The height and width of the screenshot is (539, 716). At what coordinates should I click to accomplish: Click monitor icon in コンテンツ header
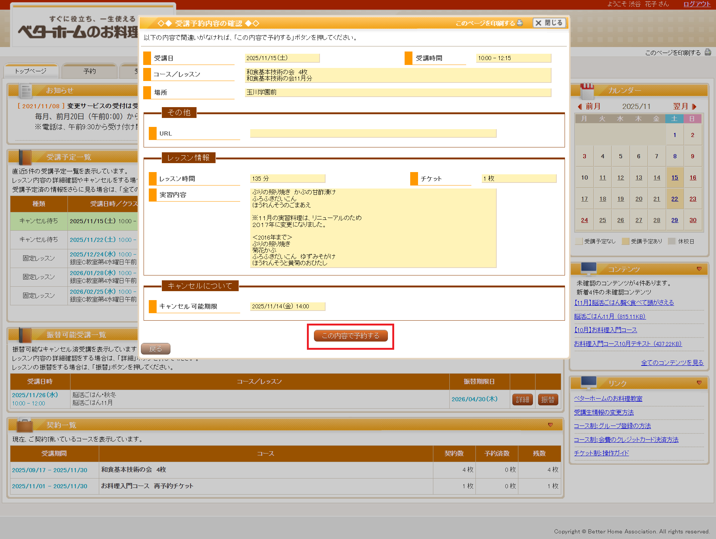click(588, 269)
